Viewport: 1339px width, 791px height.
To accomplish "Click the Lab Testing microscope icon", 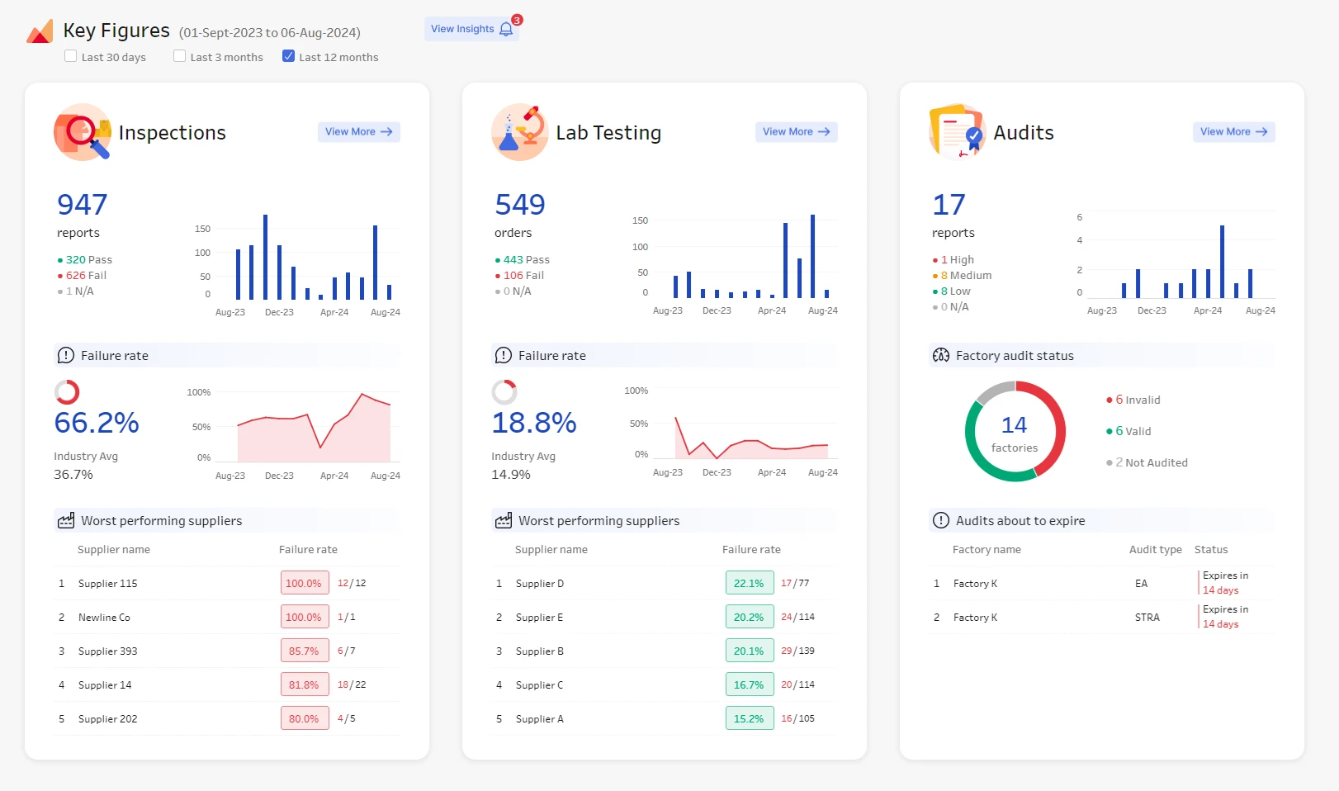I will pyautogui.click(x=520, y=132).
